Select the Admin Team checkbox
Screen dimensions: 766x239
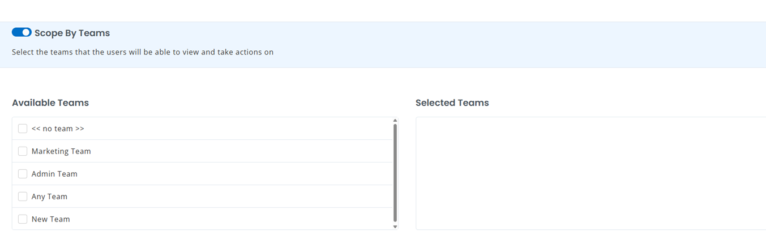(23, 174)
